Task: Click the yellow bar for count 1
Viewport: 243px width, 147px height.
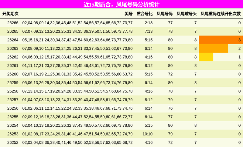Action: tap(206, 57)
